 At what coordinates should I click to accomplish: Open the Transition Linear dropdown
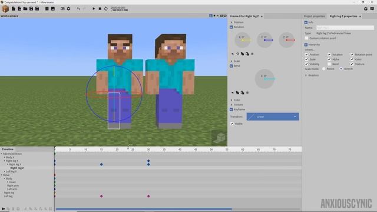273,117
